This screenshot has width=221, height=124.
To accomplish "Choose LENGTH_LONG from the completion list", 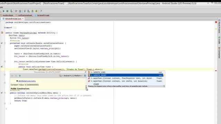I will (x=125, y=72).
